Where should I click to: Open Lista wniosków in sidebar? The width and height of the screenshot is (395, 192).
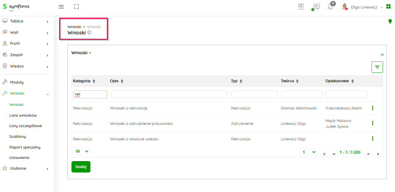coord(23,115)
